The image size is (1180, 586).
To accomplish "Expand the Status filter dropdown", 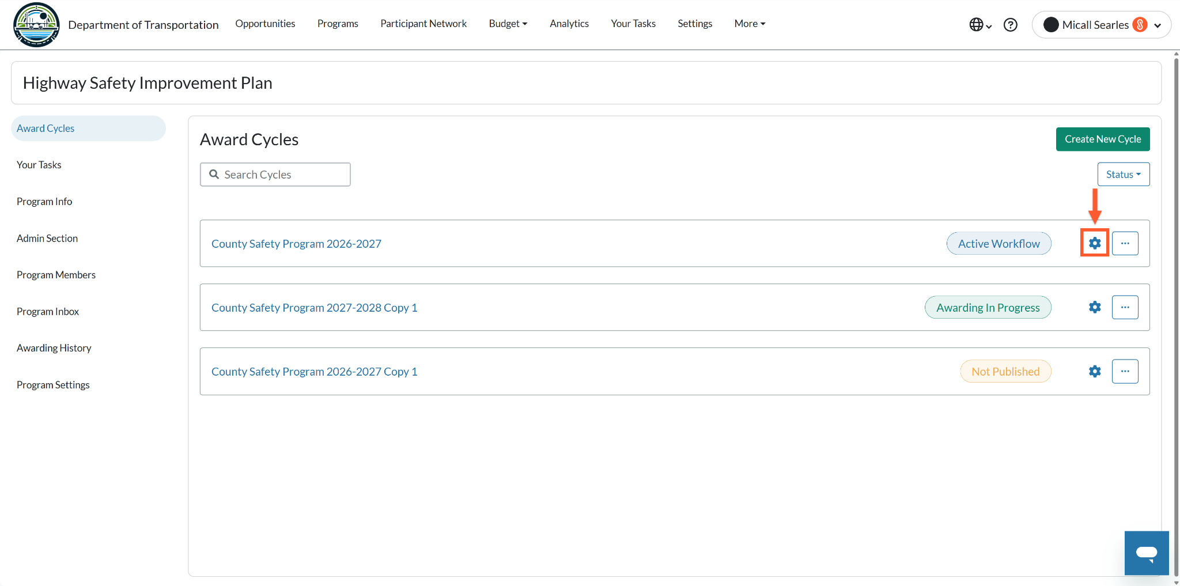I will point(1124,174).
